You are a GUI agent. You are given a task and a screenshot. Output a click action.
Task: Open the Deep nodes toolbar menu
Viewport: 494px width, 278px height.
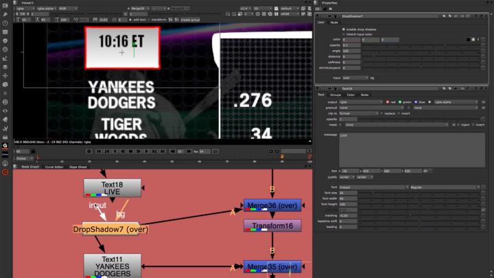5,102
